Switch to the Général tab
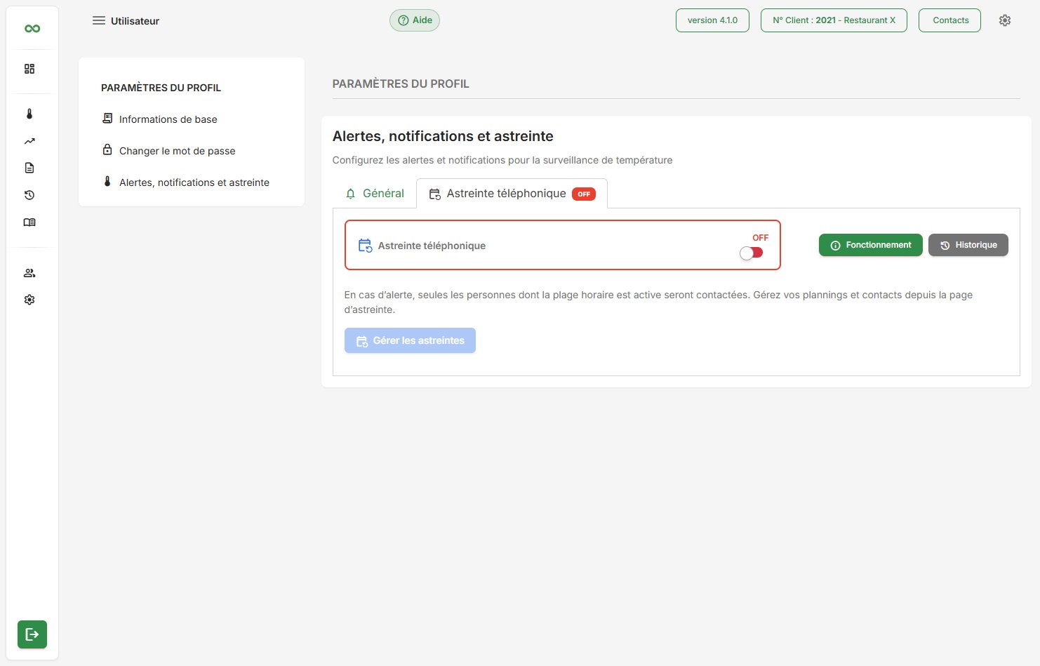Viewport: 1040px width, 666px height. pyautogui.click(x=375, y=194)
